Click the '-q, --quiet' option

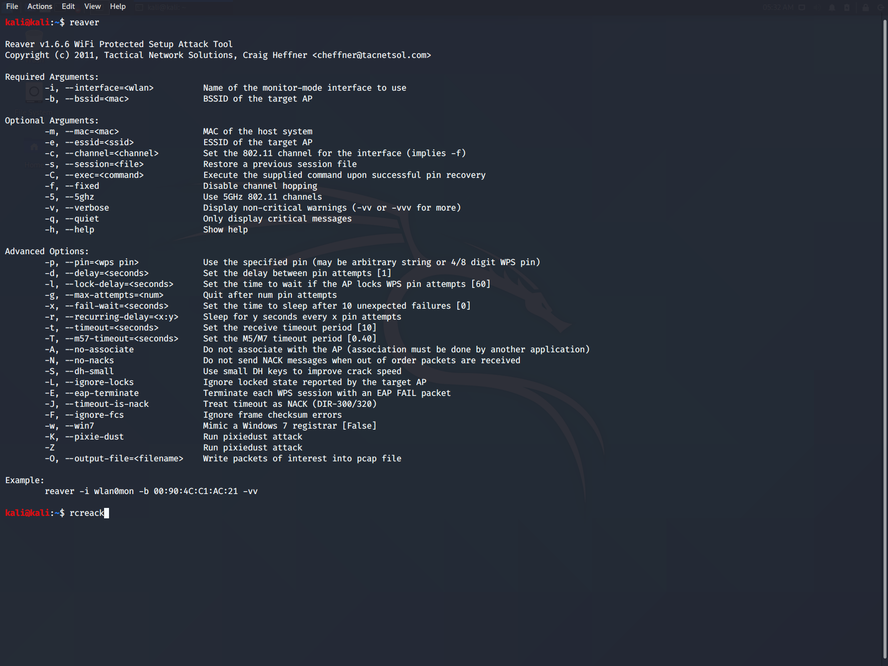(x=72, y=219)
